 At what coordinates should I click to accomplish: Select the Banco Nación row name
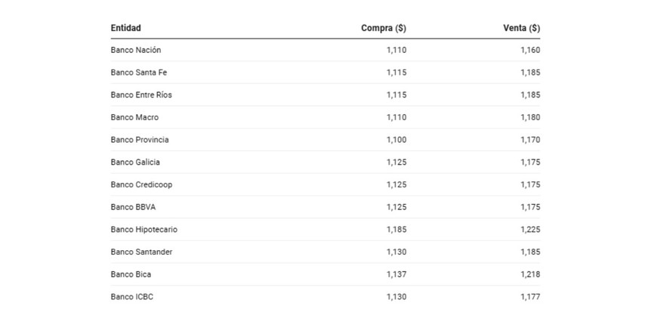click(x=136, y=50)
